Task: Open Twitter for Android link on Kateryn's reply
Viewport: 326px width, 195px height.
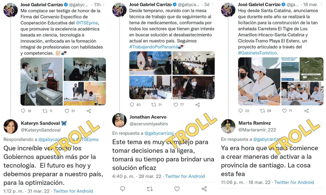Action: point(73,191)
